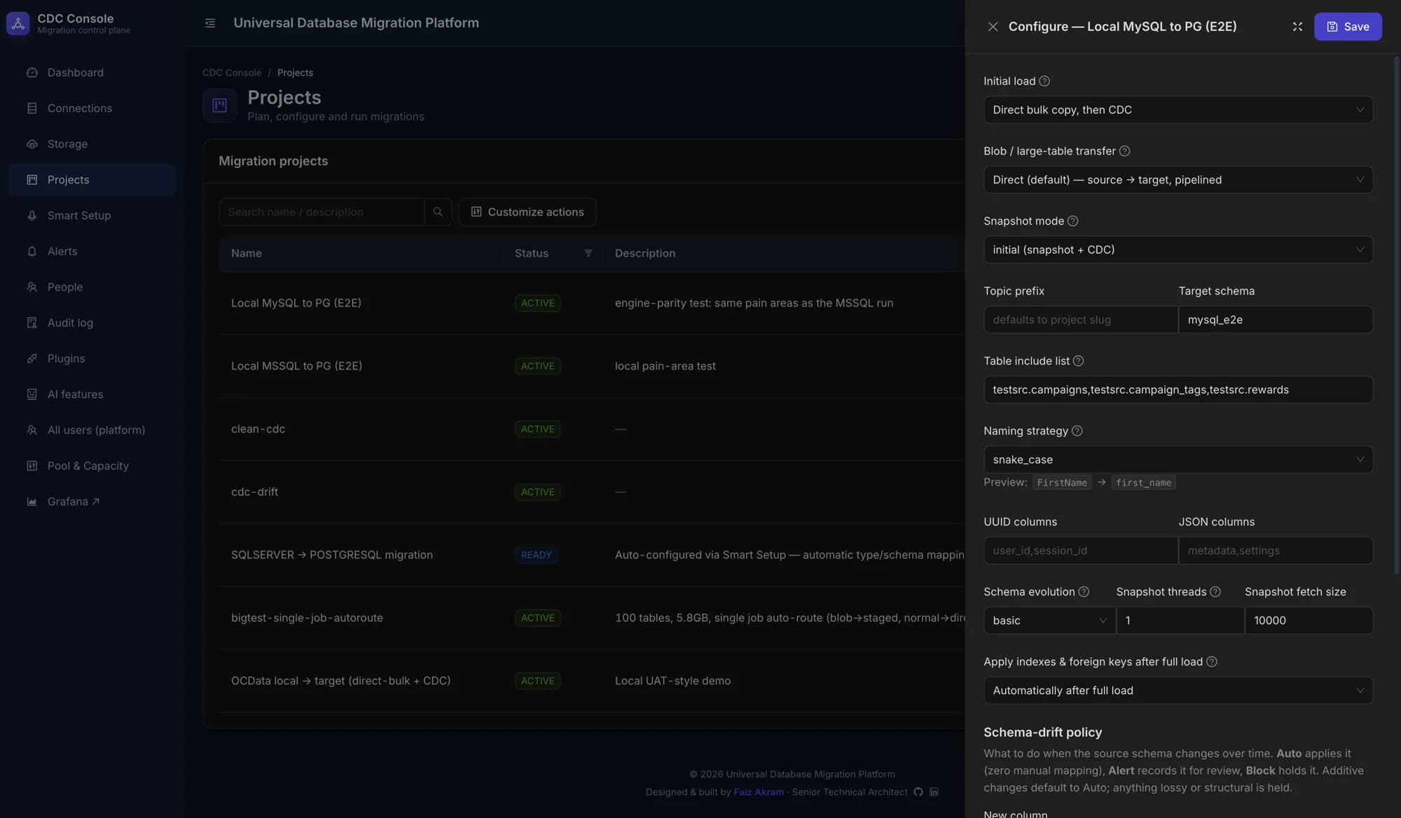This screenshot has width=1401, height=818.
Task: Click the fullscreen expand icon in Configure panel
Action: [1297, 27]
